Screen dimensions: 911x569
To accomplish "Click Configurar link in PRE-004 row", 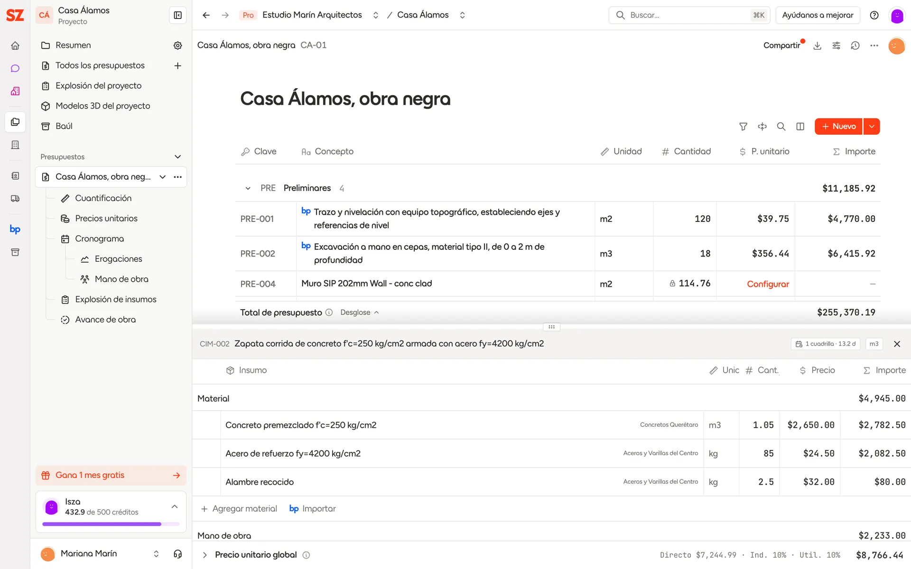I will pyautogui.click(x=768, y=284).
